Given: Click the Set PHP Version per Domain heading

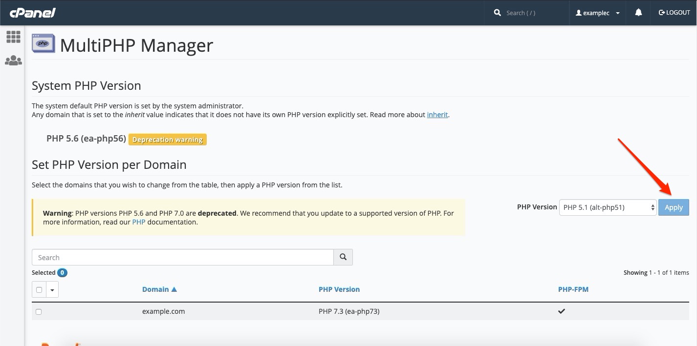Looking at the screenshot, I should (x=109, y=164).
